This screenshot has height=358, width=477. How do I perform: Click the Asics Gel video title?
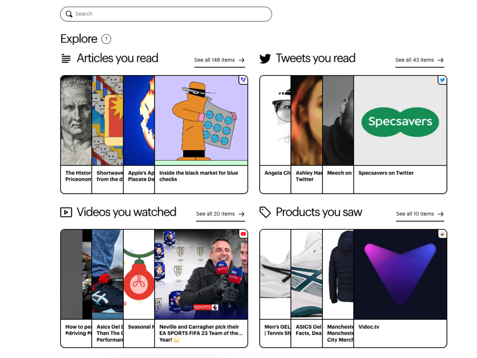point(110,333)
